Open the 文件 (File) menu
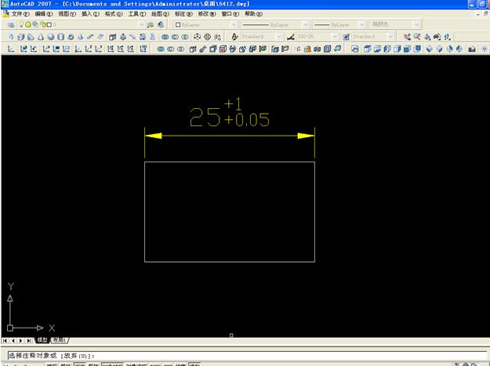Viewport: 490px width, 366px height. 20,14
